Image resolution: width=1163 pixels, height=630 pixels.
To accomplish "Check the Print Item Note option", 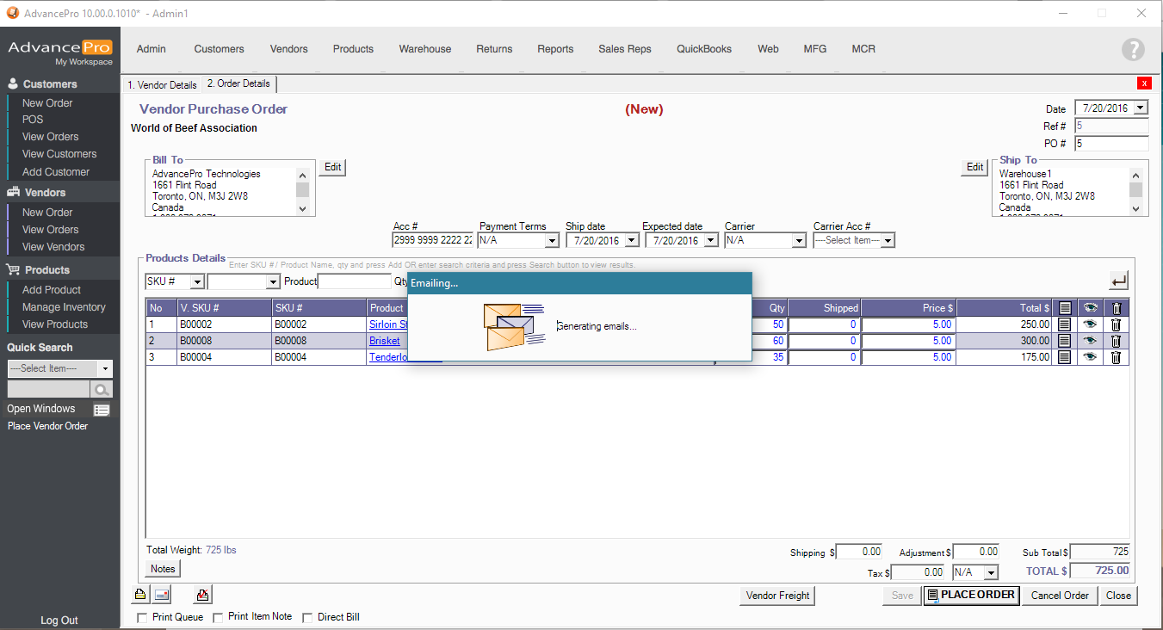I will pyautogui.click(x=218, y=618).
